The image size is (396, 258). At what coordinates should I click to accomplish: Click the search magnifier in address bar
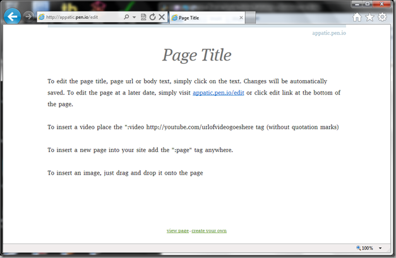(126, 17)
